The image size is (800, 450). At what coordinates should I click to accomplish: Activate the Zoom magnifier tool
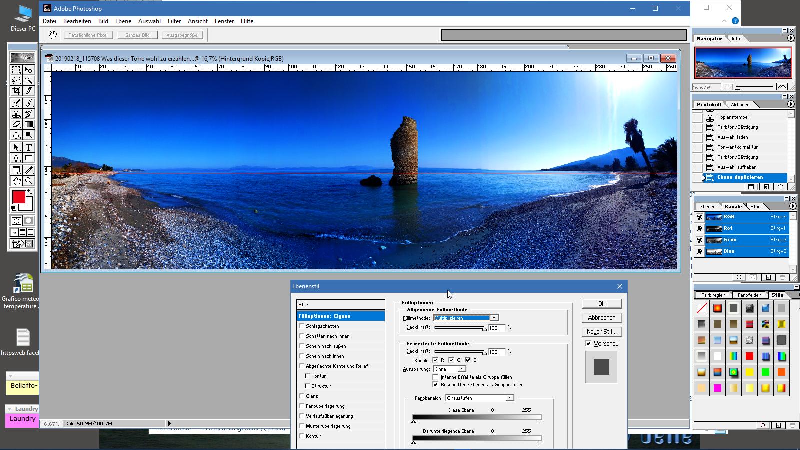[29, 181]
